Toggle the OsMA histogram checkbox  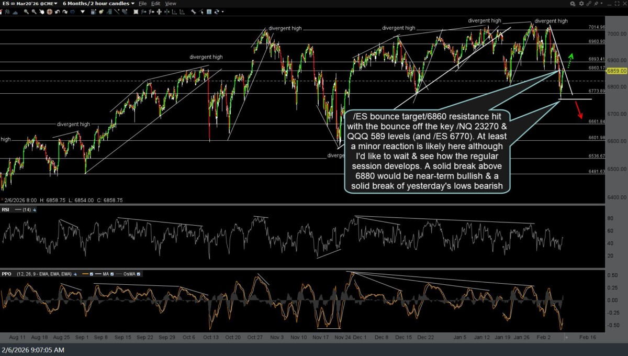click(138, 274)
